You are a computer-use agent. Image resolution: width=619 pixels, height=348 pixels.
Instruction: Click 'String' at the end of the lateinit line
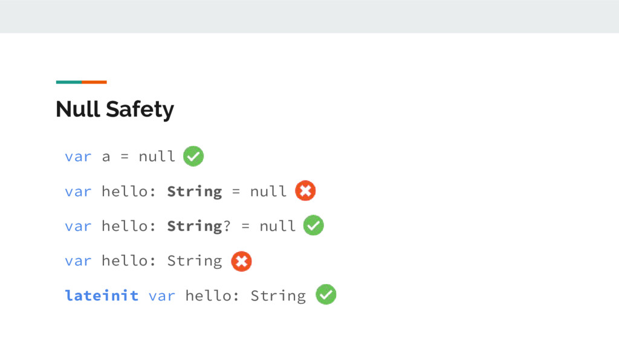coord(278,296)
